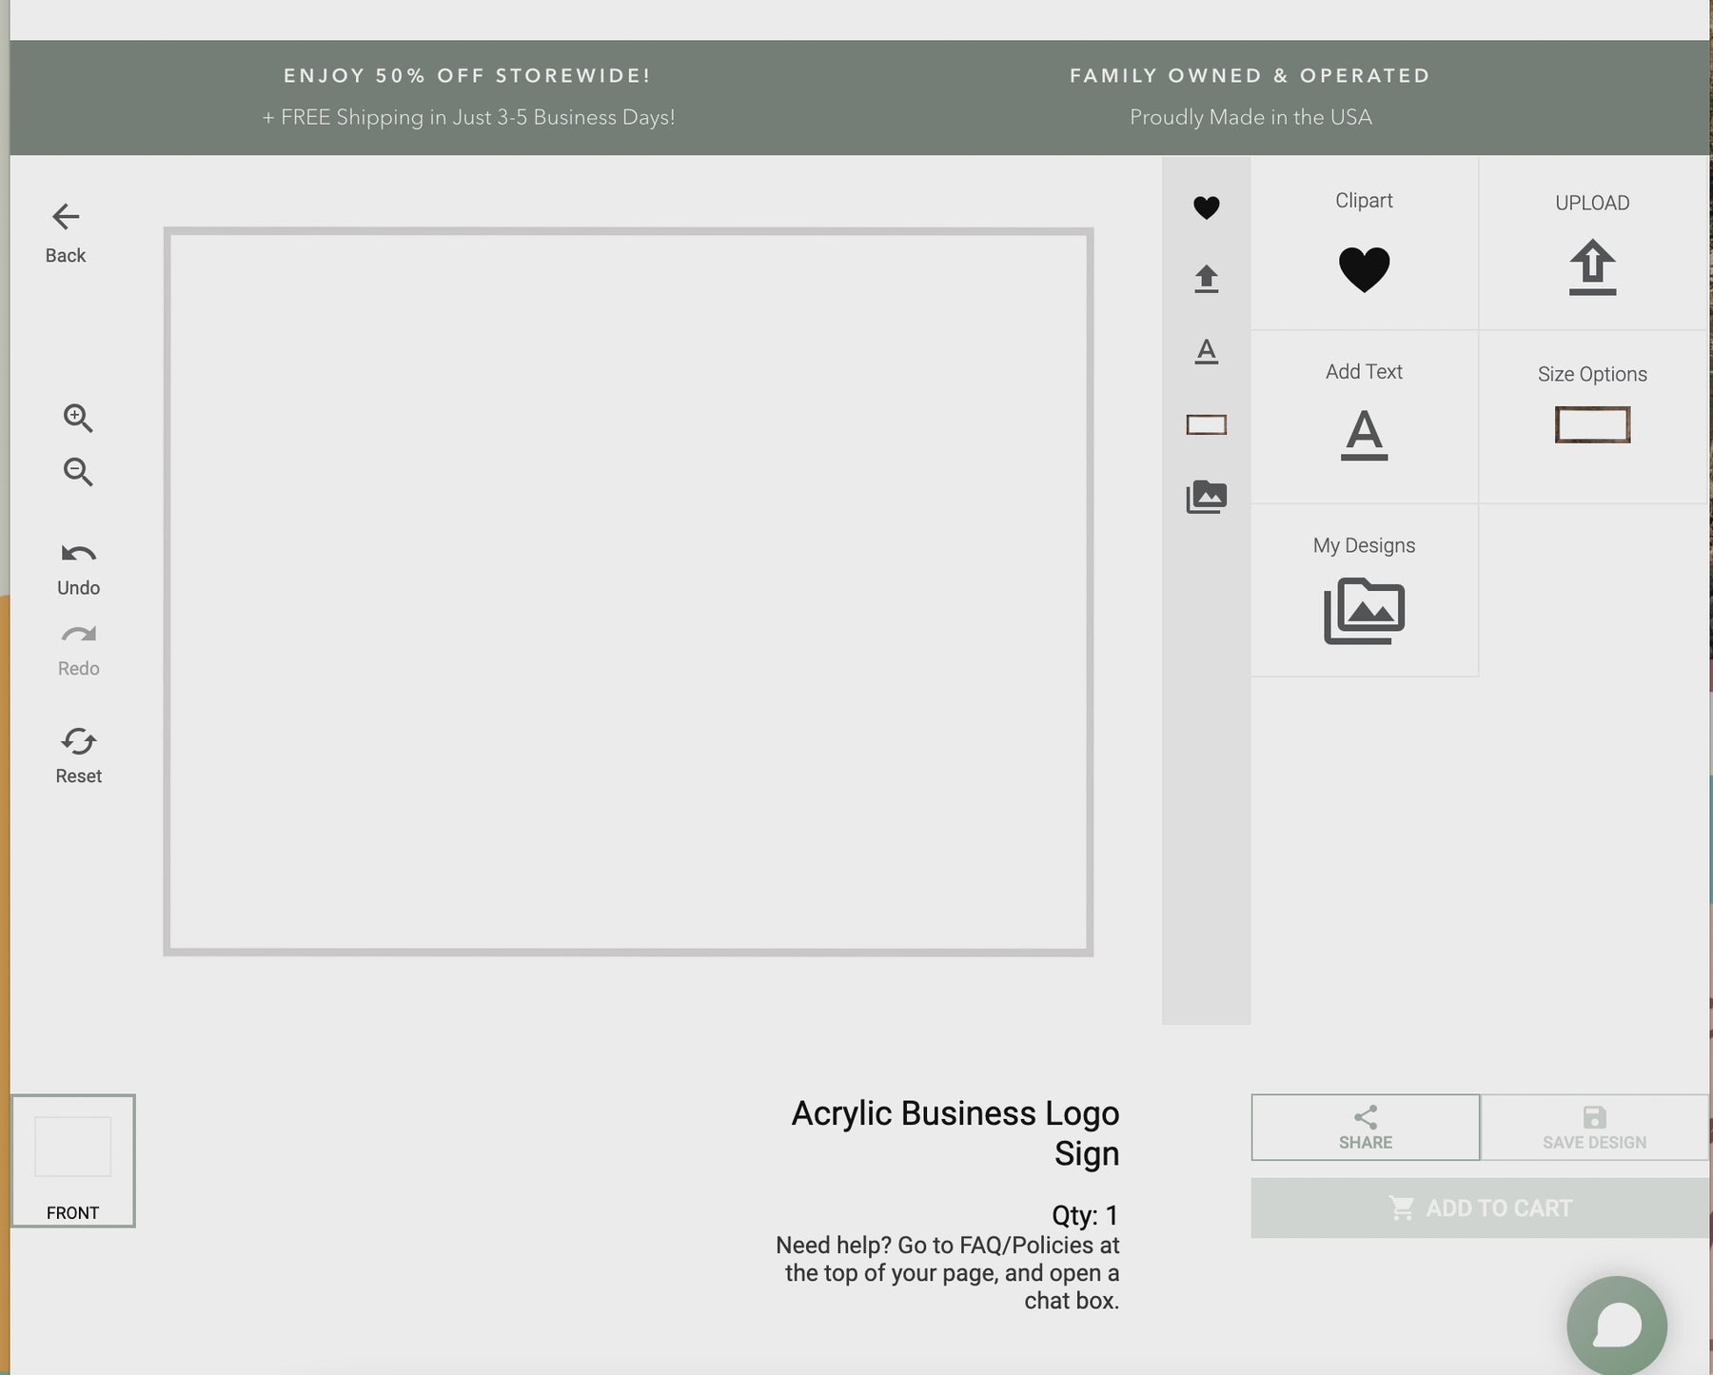Image resolution: width=1713 pixels, height=1375 pixels.
Task: Select the small upload arrow sidebar icon
Action: tap(1207, 279)
